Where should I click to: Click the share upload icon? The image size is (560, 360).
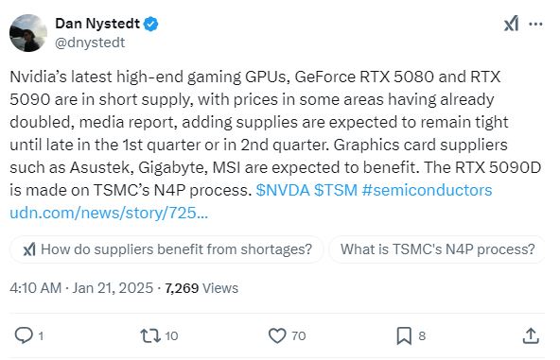click(531, 335)
